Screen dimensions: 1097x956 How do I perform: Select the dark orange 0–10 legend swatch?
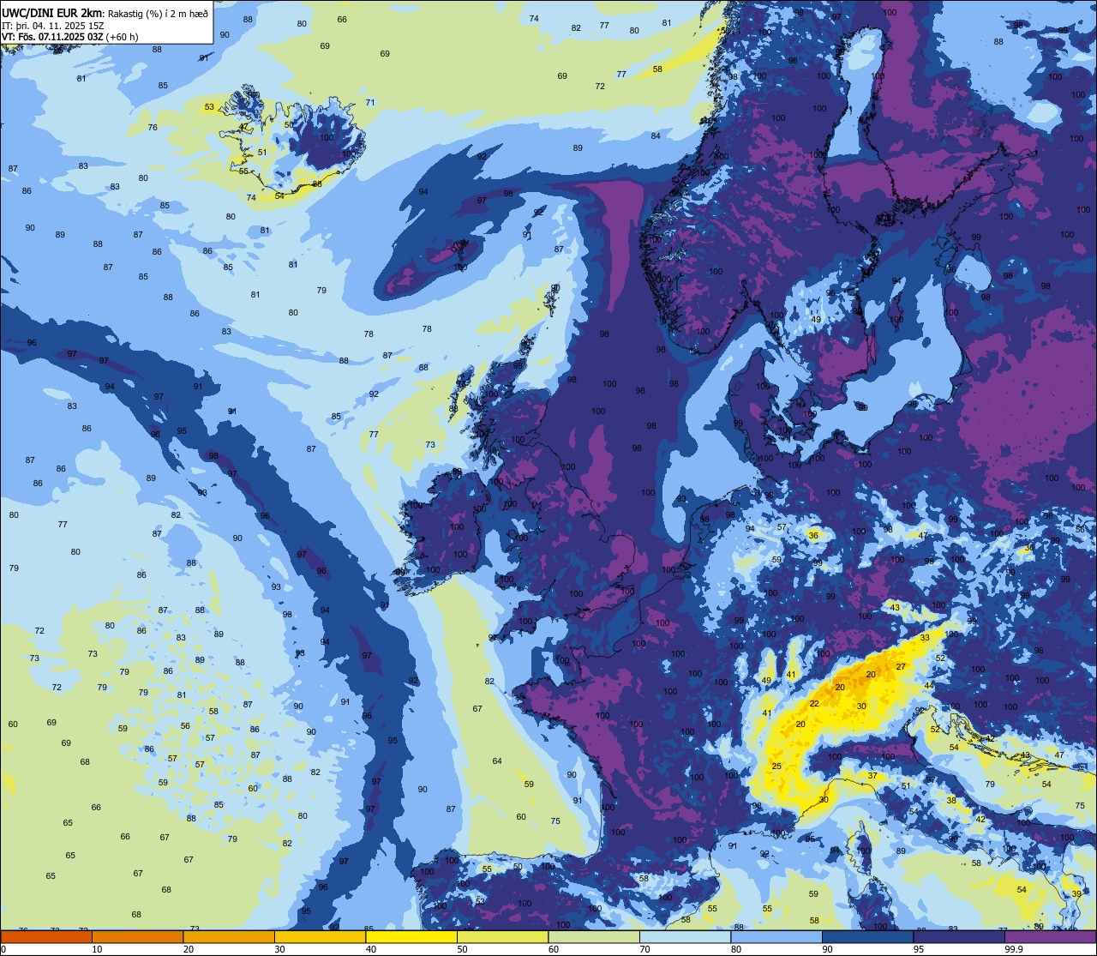[x=46, y=936]
